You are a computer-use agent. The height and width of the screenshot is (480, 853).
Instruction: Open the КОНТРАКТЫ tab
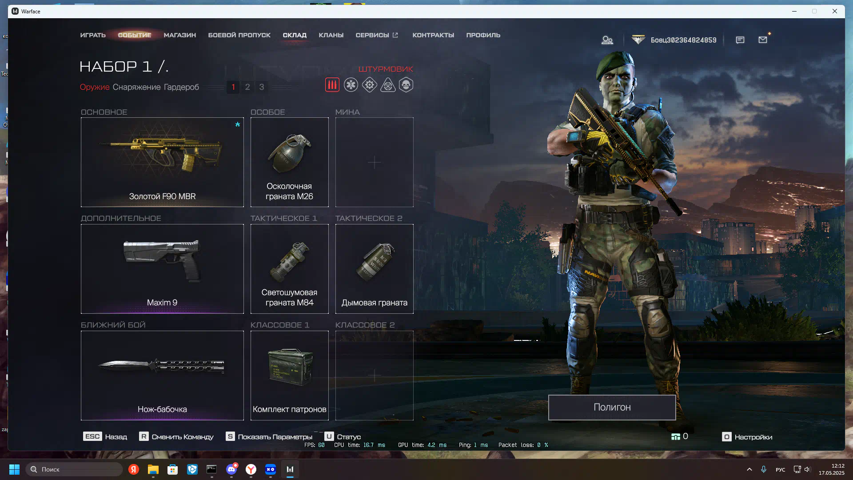click(433, 35)
